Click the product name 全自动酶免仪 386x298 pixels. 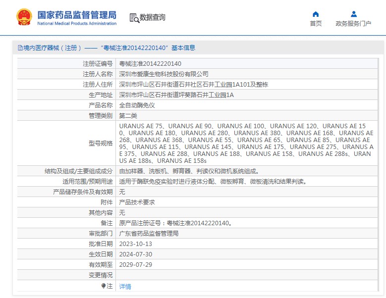point(137,105)
